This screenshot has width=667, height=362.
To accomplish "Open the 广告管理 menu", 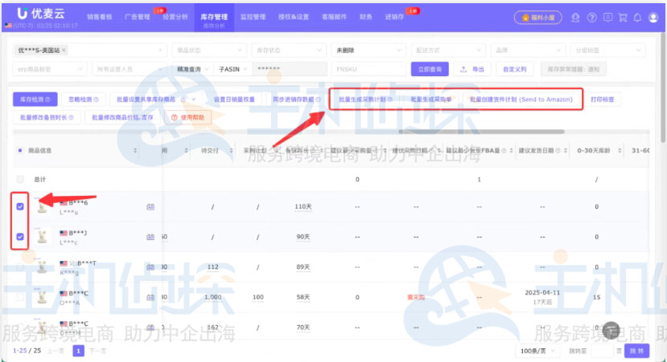I will (x=138, y=17).
